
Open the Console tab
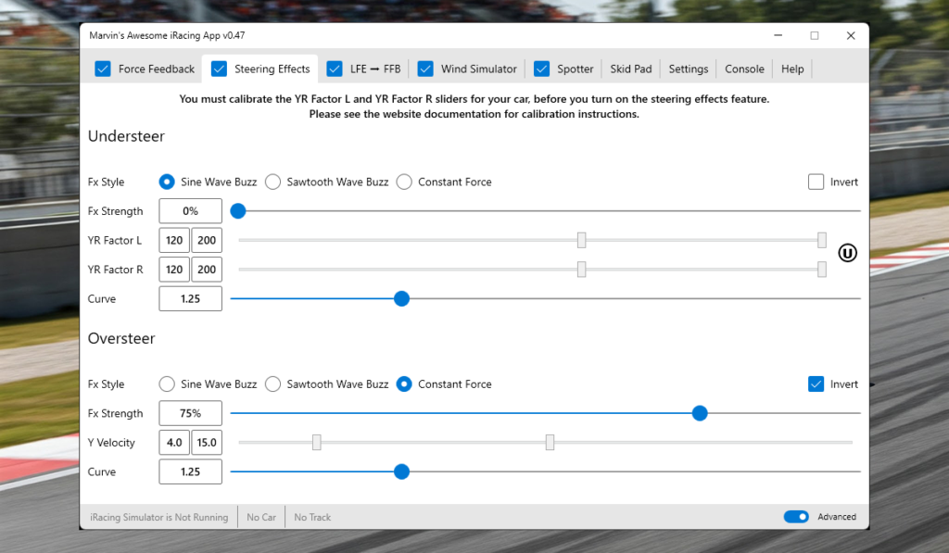click(x=744, y=69)
